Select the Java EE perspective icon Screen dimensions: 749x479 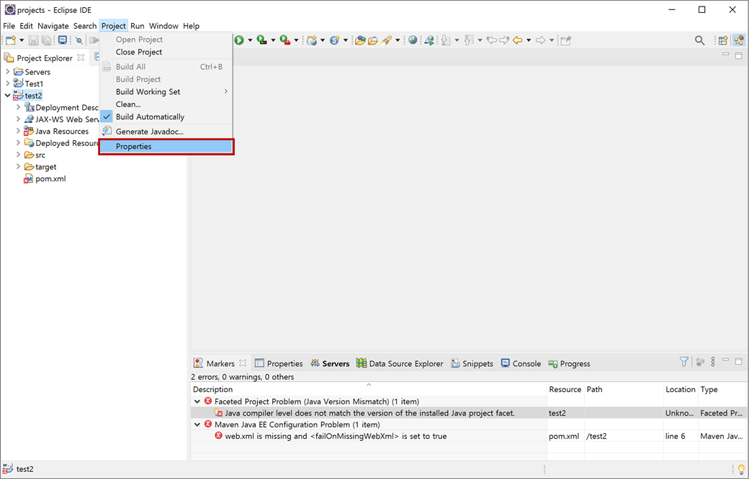point(739,40)
